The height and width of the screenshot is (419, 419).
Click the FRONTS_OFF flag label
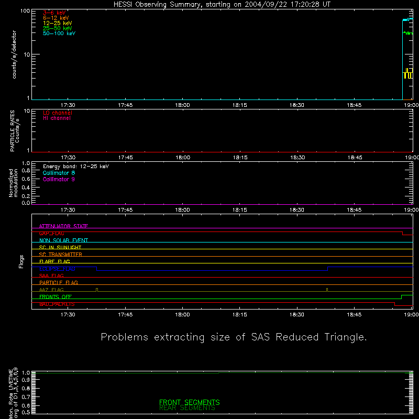56,297
